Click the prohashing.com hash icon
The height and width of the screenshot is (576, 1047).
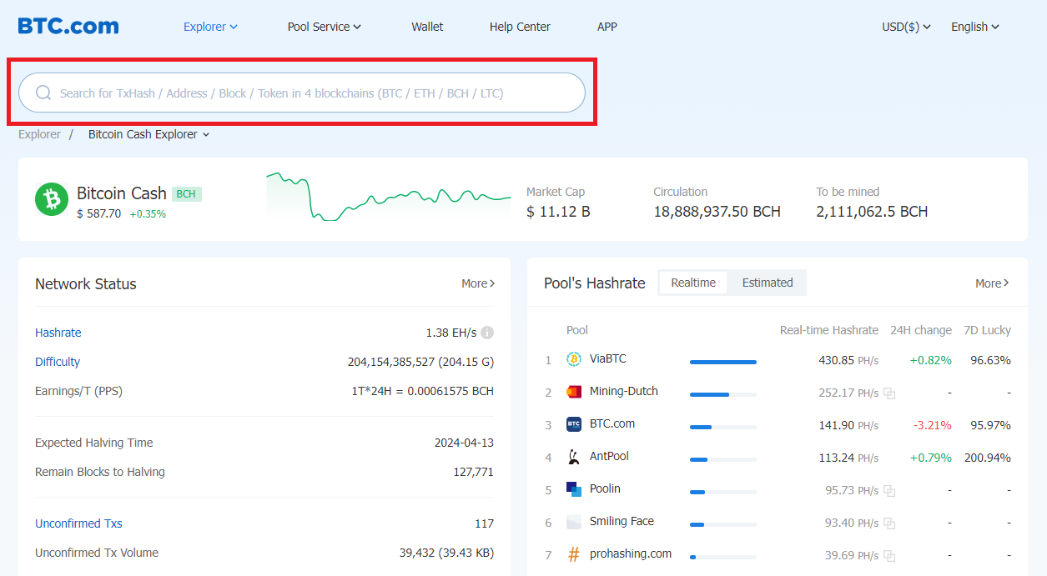[574, 554]
